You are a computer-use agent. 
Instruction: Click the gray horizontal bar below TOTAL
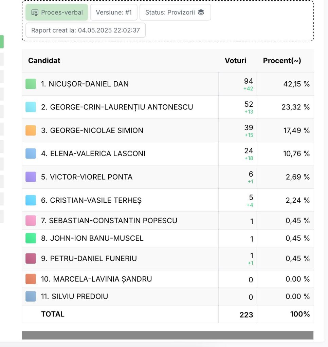[x=168, y=335]
